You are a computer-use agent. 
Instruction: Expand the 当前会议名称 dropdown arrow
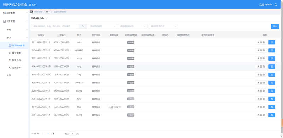click(x=47, y=18)
